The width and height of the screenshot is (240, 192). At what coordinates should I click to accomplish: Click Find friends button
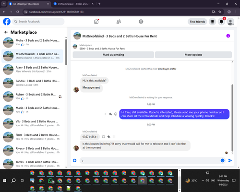[197, 22]
